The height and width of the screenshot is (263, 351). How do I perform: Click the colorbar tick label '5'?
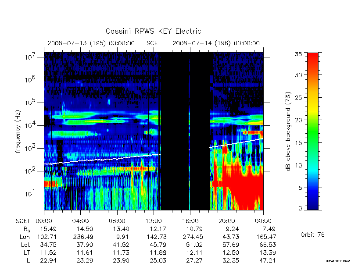(300, 188)
